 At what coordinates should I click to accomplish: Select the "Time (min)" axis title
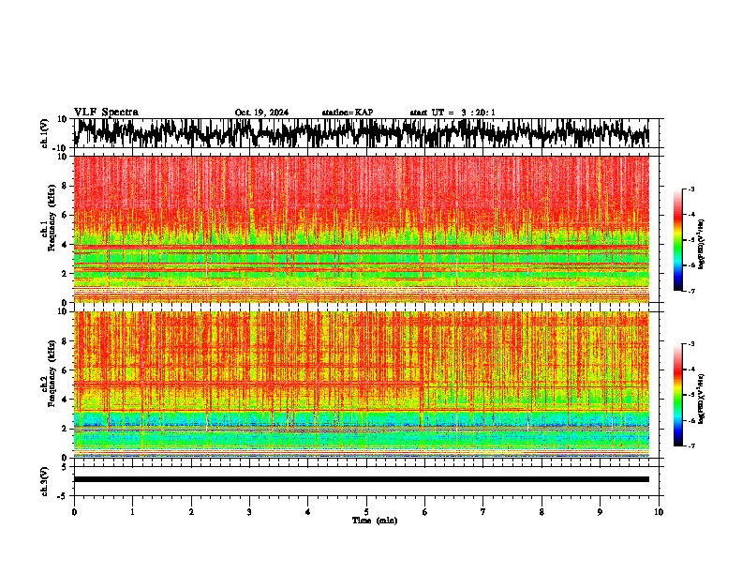coord(375,521)
